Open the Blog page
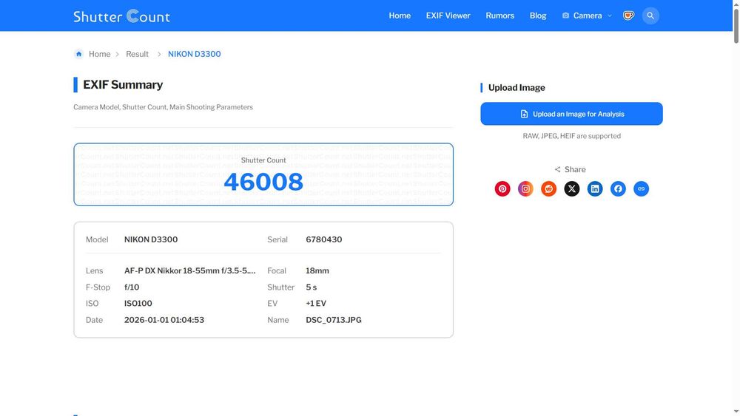The width and height of the screenshot is (740, 416). (x=537, y=16)
